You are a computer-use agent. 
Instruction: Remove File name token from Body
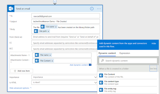point(56,27)
